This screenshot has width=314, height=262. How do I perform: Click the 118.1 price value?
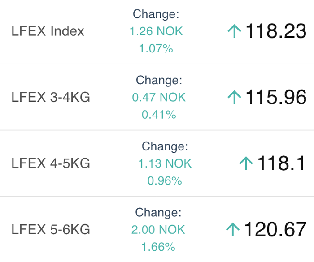[281, 163]
